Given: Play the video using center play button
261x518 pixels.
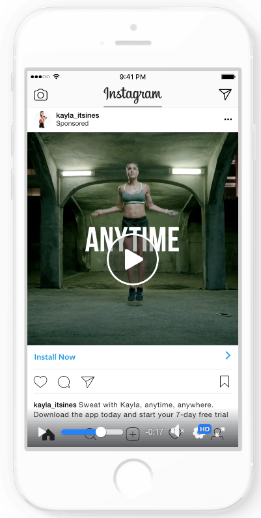Looking at the screenshot, I should click(x=133, y=259).
